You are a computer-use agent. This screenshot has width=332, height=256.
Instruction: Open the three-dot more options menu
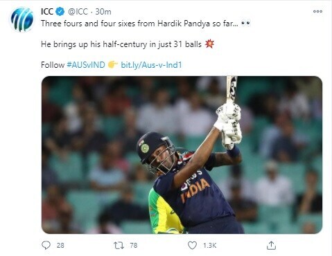[x=317, y=11]
